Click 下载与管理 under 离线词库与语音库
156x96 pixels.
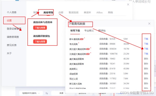40,28
